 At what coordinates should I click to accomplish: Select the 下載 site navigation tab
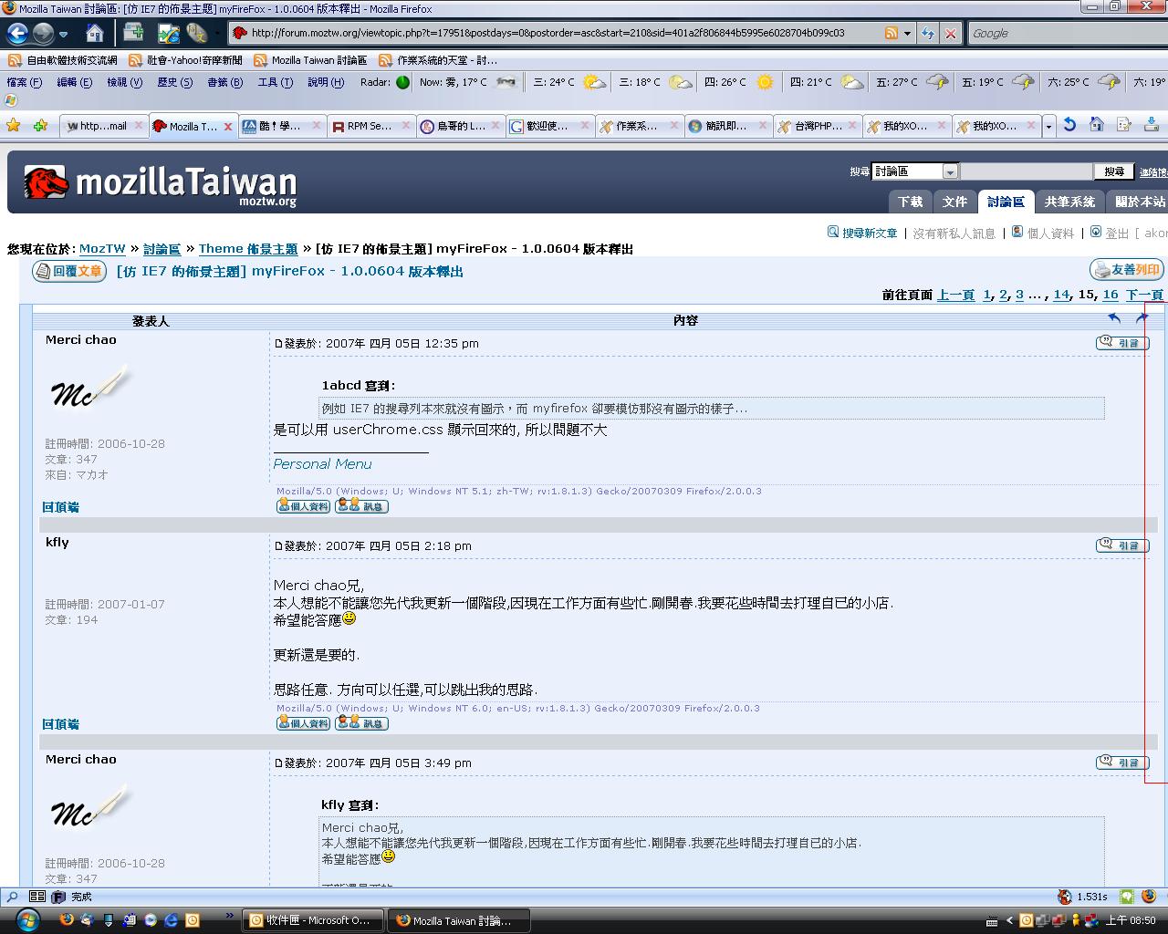click(x=910, y=202)
